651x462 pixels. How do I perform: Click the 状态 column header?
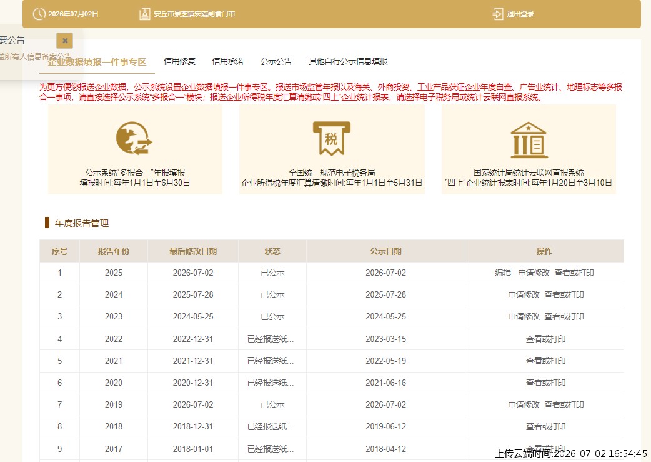(x=272, y=251)
